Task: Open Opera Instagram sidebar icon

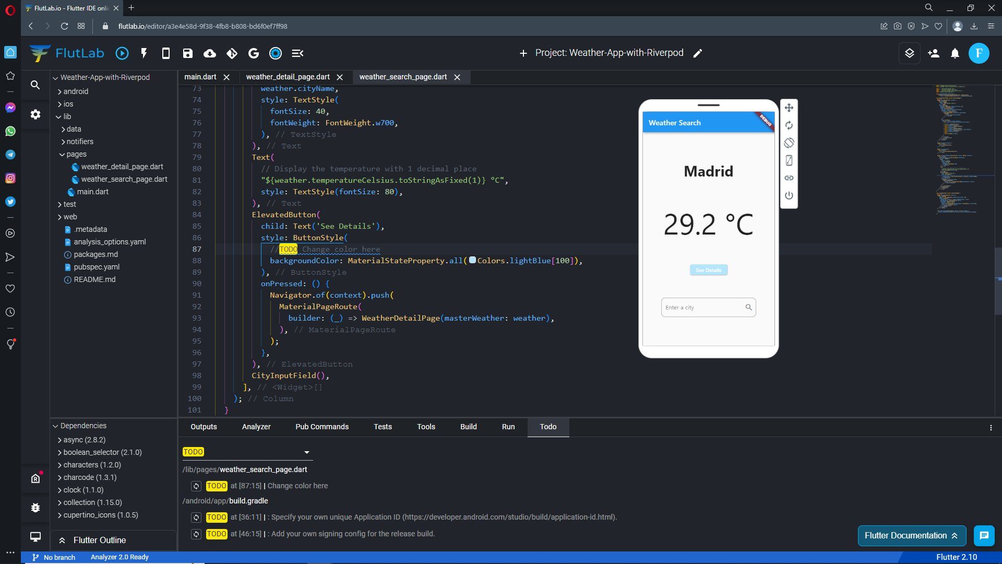Action: (x=10, y=178)
